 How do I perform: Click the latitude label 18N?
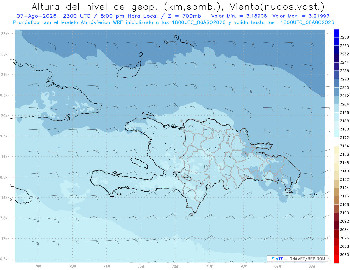4,197
